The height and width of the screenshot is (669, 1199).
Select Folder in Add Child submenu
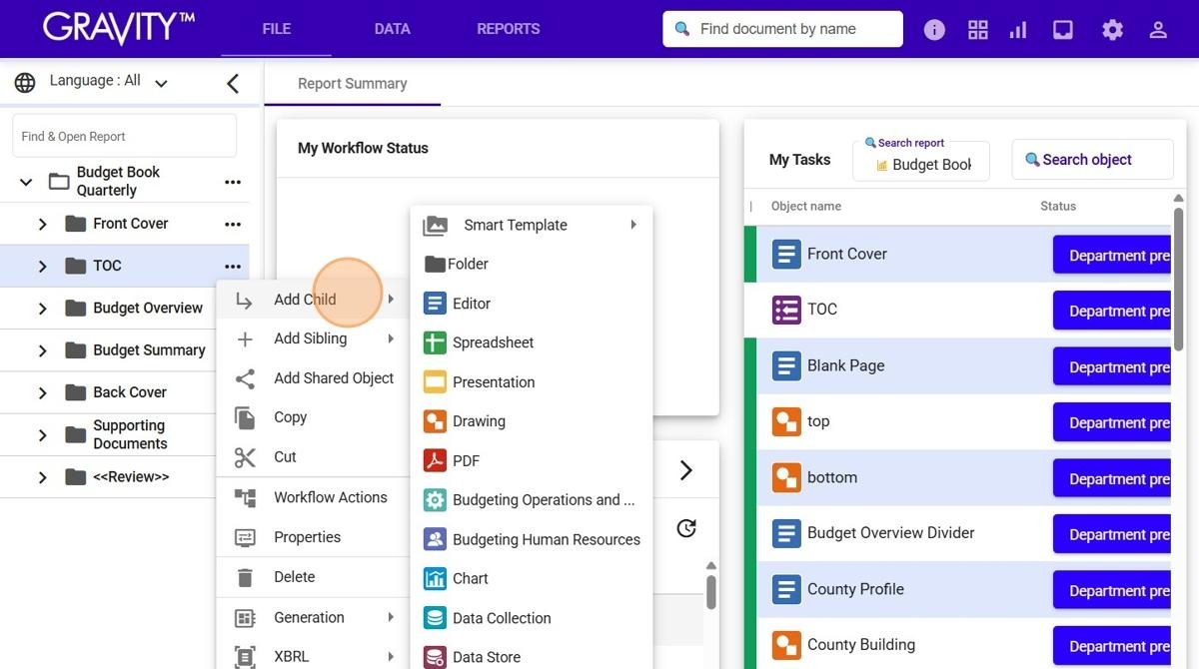pos(531,265)
